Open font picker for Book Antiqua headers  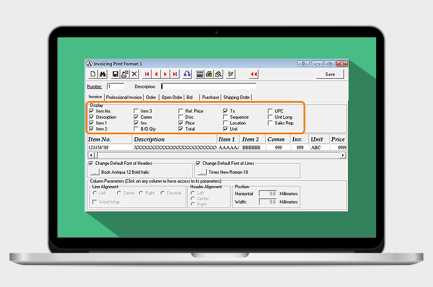(x=95, y=172)
